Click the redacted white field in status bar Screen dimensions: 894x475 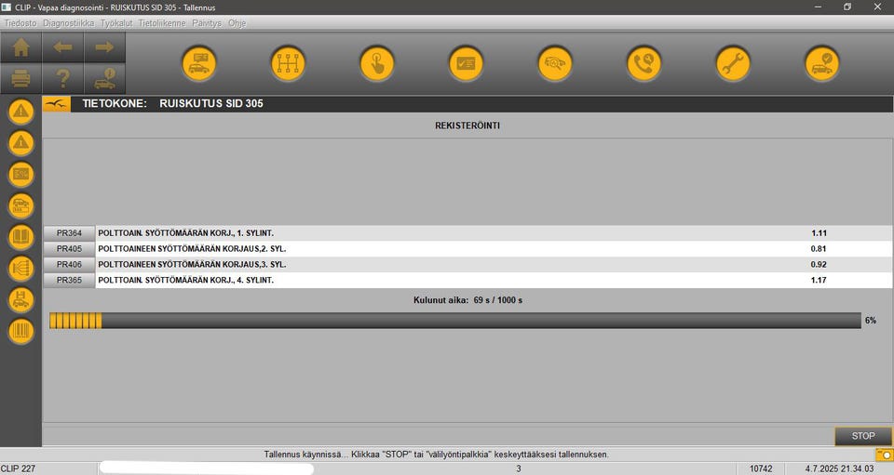[207, 468]
